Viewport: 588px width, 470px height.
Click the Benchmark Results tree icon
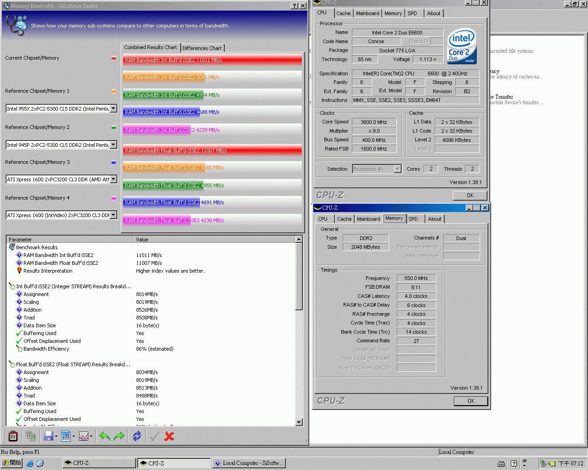point(12,247)
